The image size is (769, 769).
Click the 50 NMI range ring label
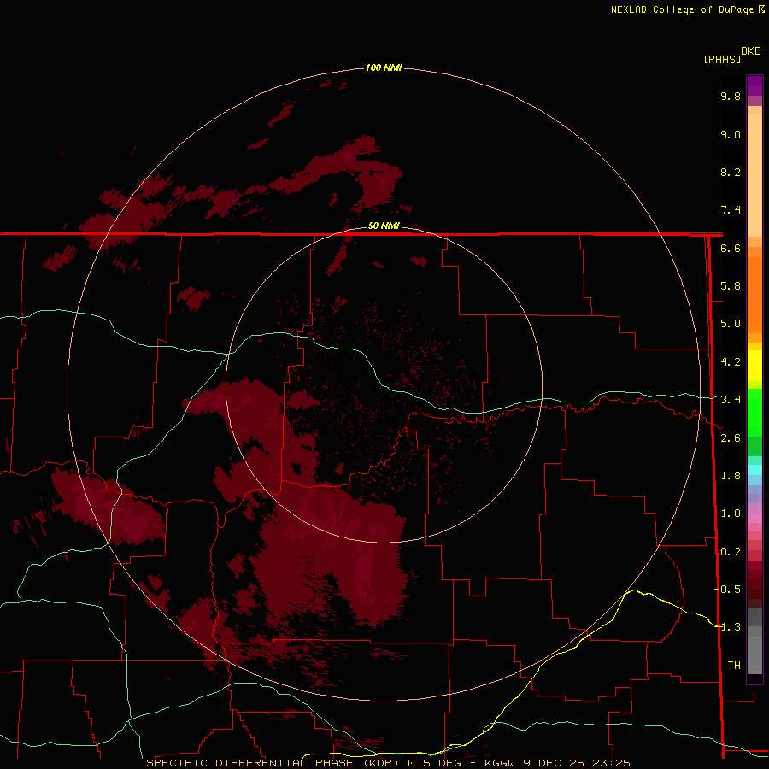pyautogui.click(x=384, y=226)
